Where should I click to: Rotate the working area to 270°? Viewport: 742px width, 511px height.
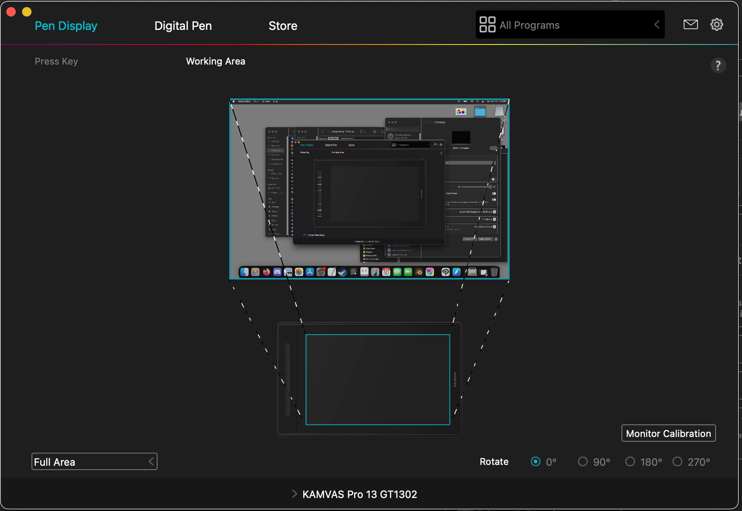(677, 461)
